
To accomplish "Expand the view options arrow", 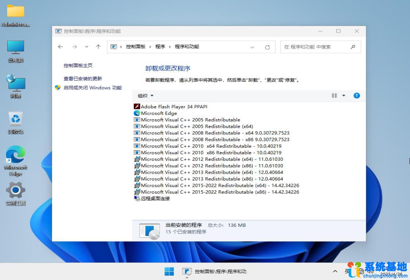I will [x=344, y=96].
